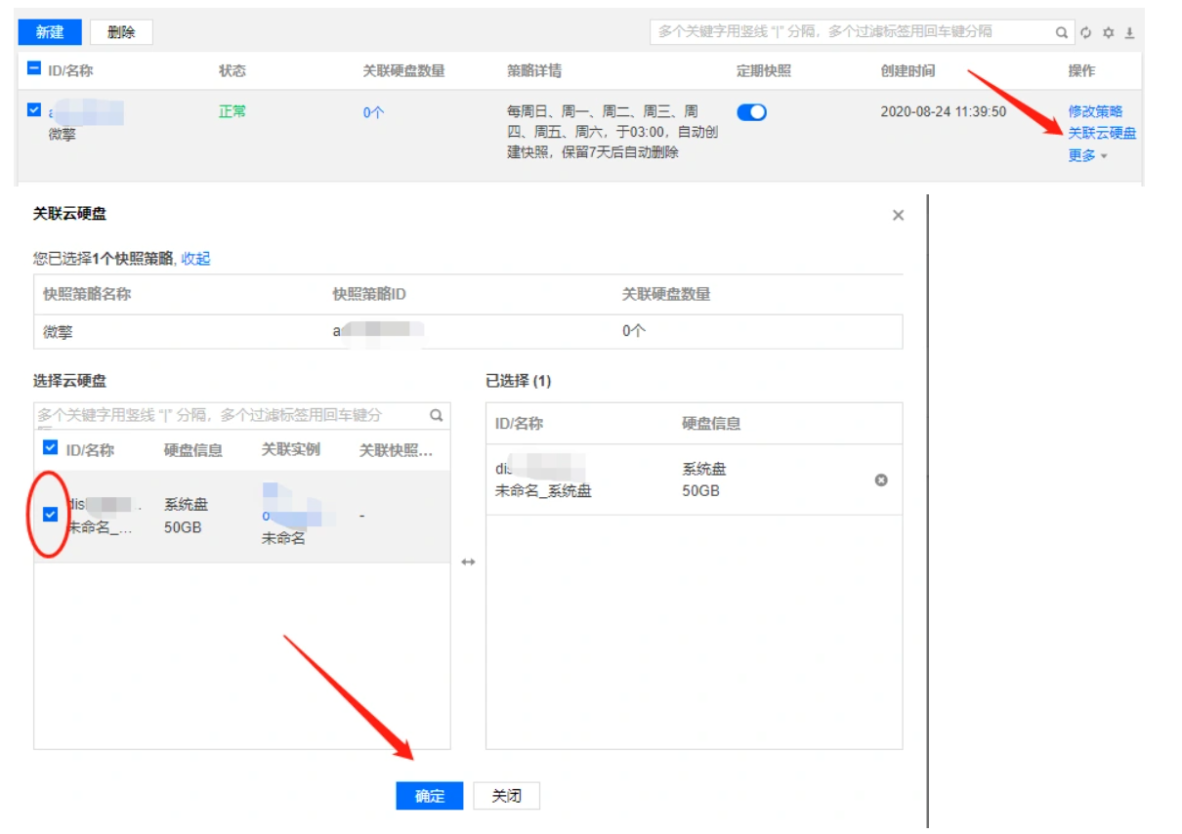Focus the disk search filter input field
Viewport: 1182px width, 834px height.
click(x=231, y=415)
